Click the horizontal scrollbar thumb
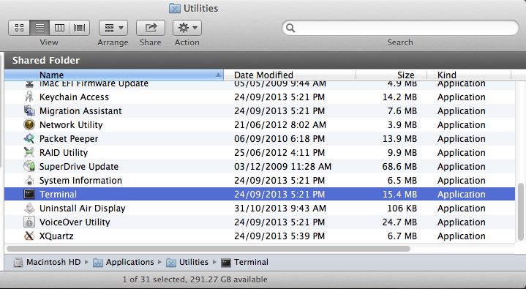 click(x=208, y=249)
